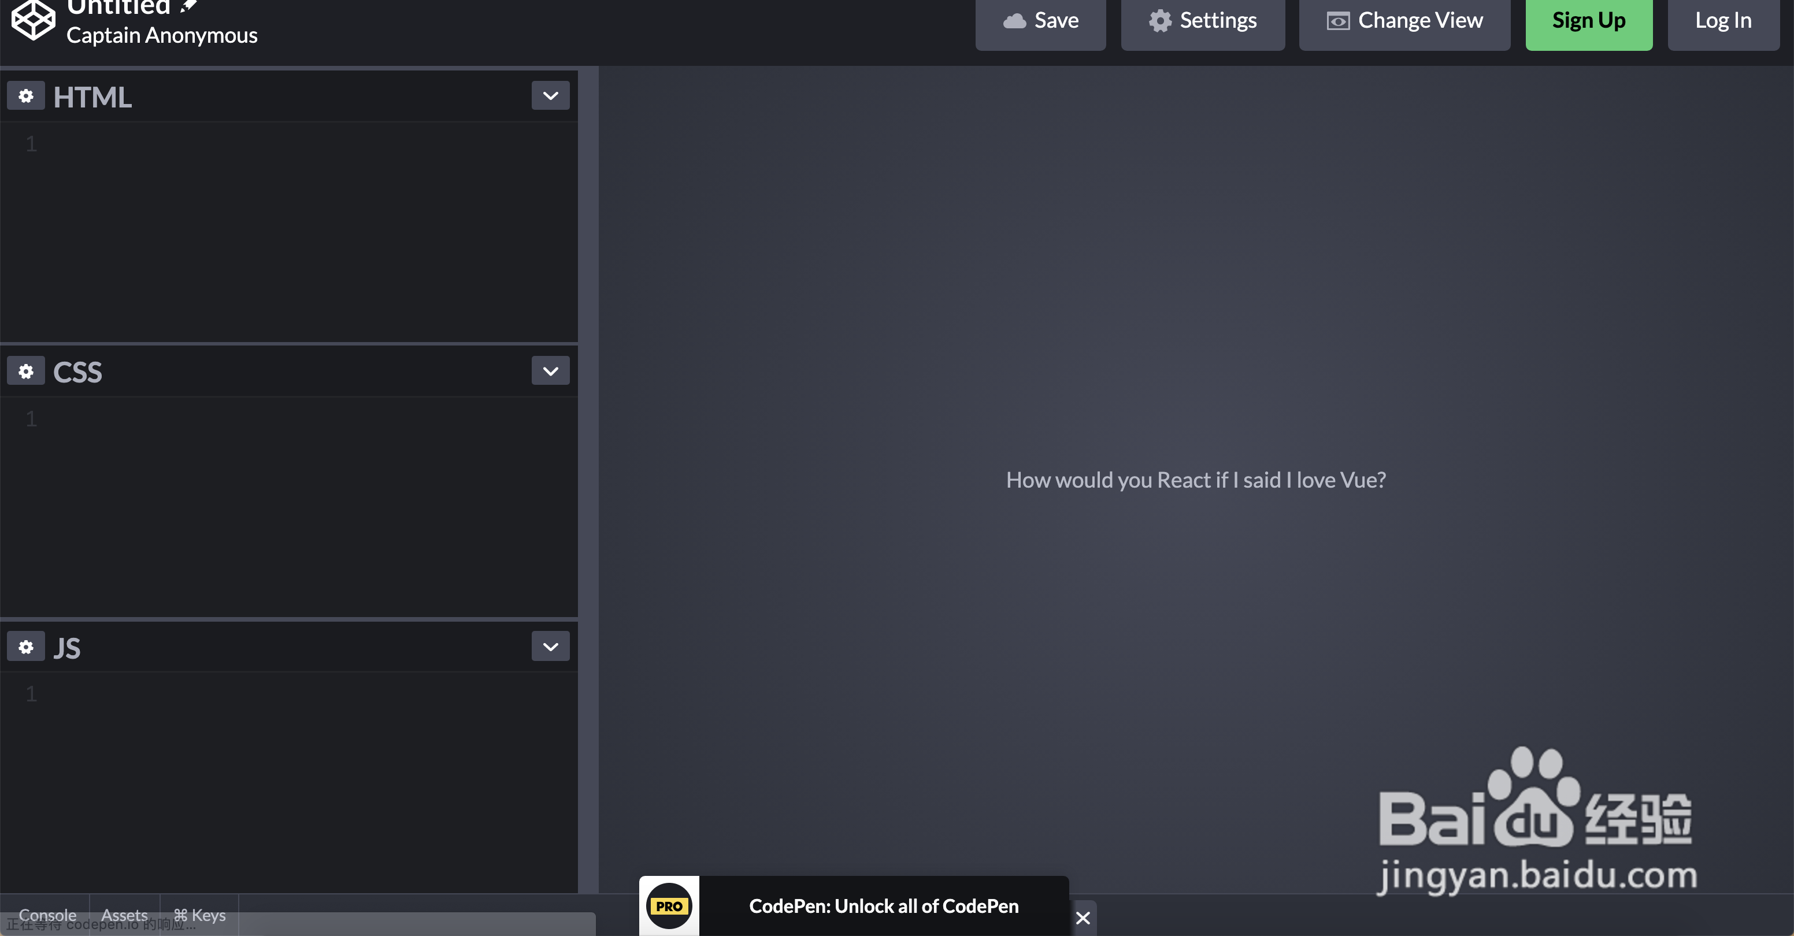Click the CodePen logo icon

33,20
